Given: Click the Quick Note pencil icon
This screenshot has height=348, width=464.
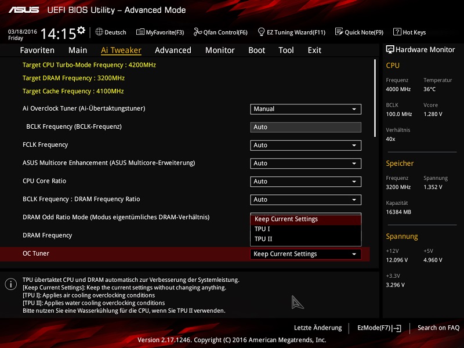Looking at the screenshot, I should point(339,32).
